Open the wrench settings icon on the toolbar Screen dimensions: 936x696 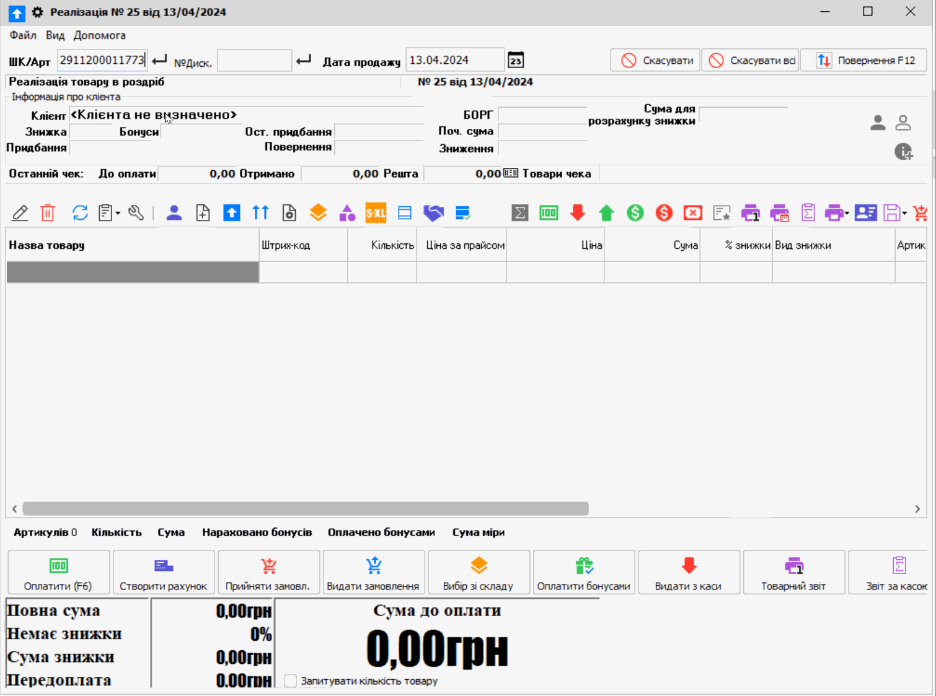tap(136, 212)
